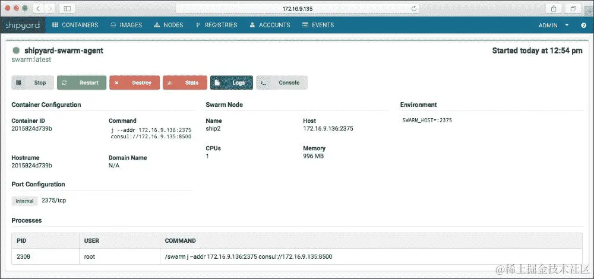Open the EVENTS page
This screenshot has height=279, width=594.
tap(318, 25)
